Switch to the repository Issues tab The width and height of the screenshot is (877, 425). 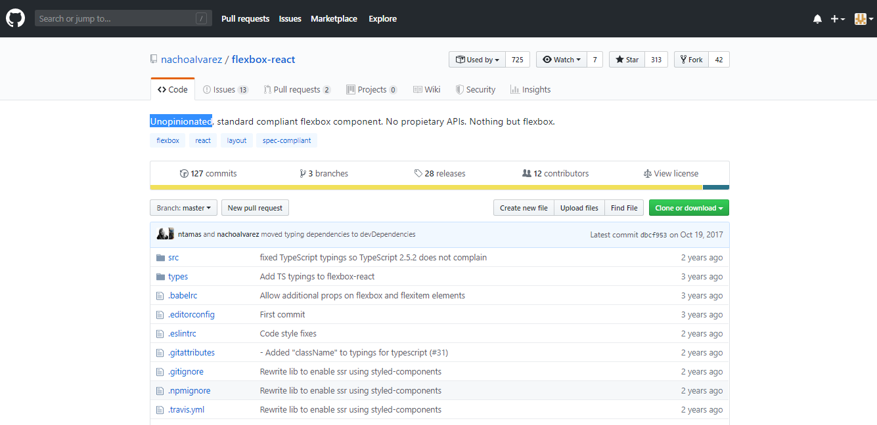click(225, 90)
